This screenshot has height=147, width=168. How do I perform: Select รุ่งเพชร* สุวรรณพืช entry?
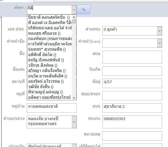pyautogui.click(x=50, y=49)
